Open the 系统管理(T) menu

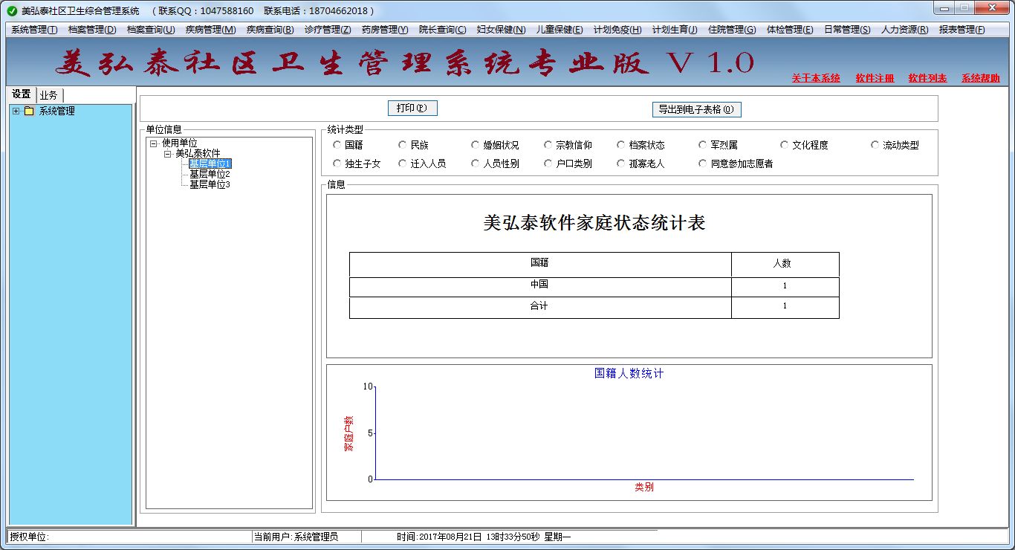coord(34,30)
